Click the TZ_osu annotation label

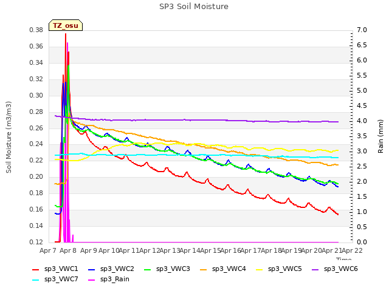pyautogui.click(x=66, y=25)
